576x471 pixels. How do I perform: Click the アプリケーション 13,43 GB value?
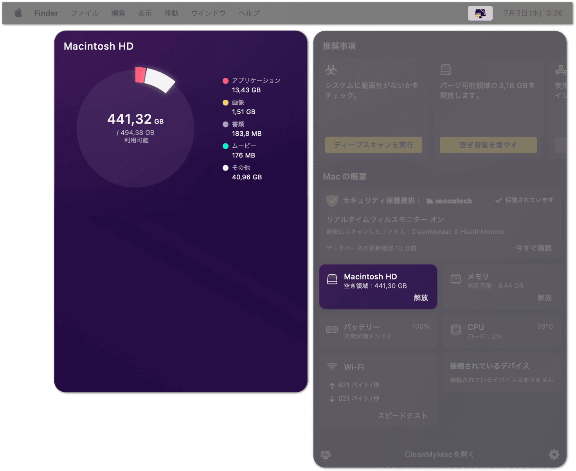coord(246,90)
